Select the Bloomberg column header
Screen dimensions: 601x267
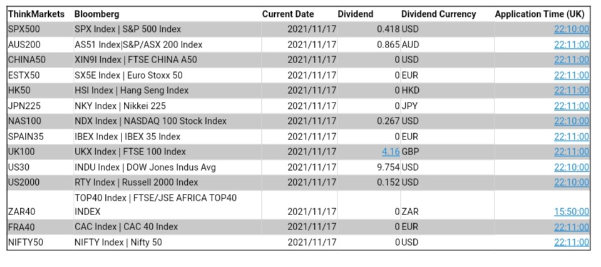point(96,14)
